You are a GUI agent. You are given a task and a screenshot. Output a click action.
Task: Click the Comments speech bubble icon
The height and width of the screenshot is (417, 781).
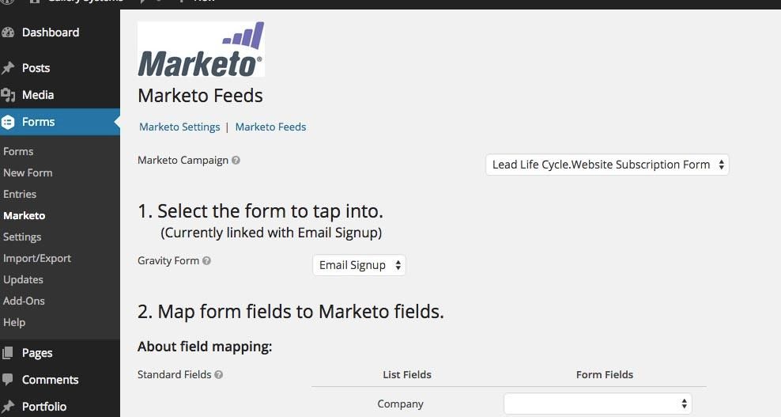click(7, 380)
